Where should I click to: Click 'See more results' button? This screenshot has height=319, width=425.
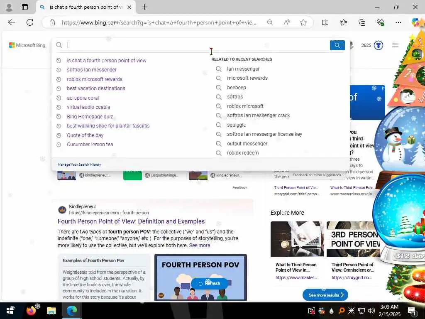coord(325,295)
